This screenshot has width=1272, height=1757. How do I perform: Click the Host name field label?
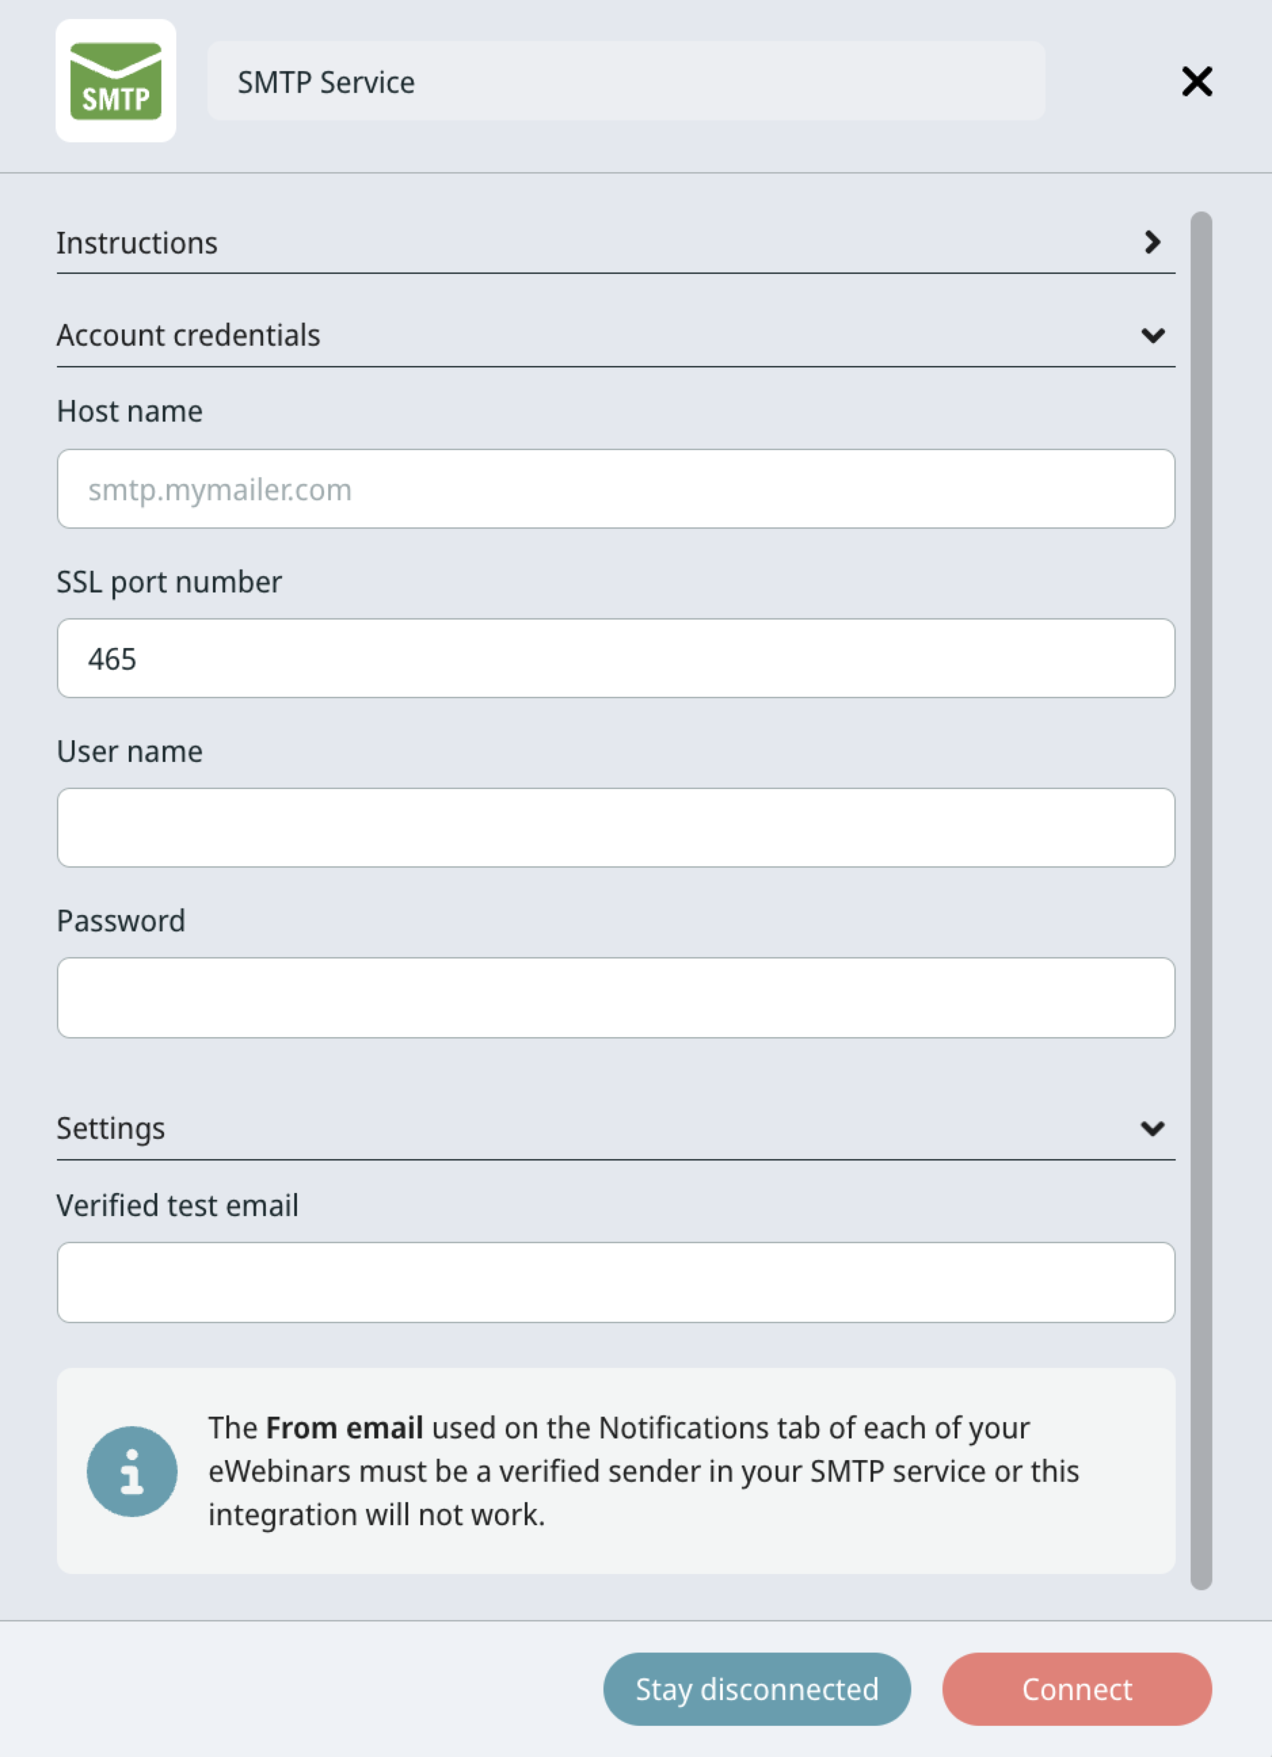click(x=130, y=411)
